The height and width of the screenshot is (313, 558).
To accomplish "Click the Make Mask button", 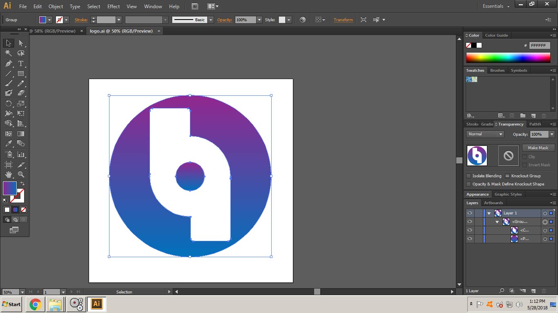I will 538,148.
